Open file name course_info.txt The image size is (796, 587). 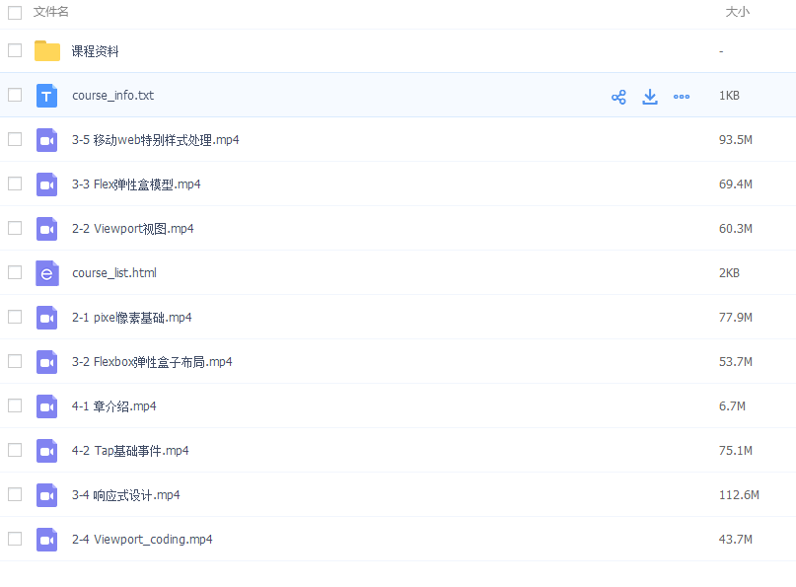coord(112,96)
